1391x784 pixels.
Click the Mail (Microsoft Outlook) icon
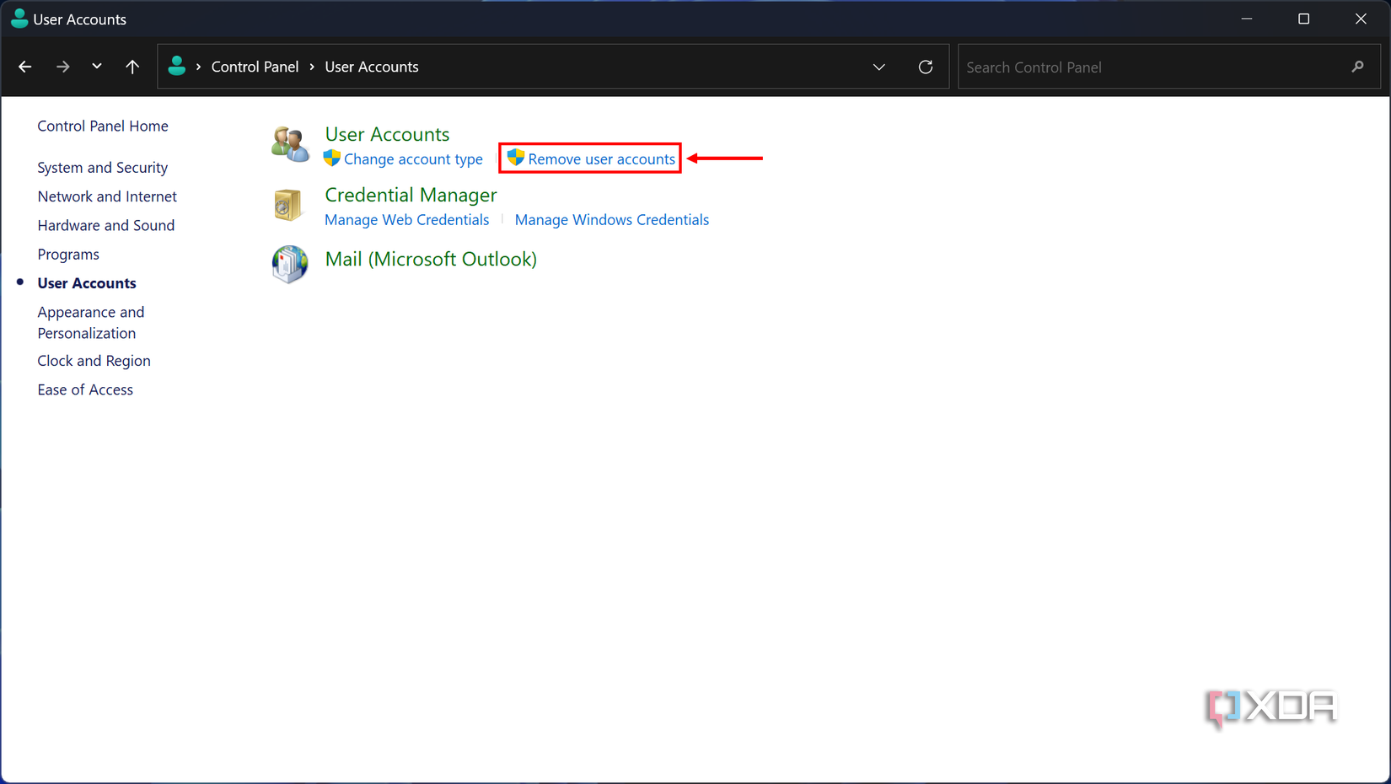click(x=290, y=264)
